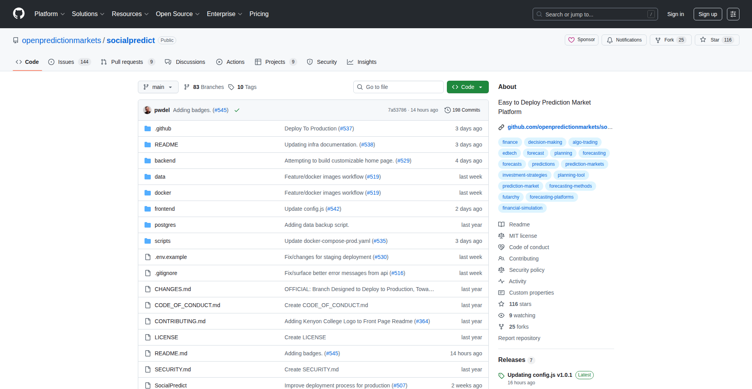Click the Sponsor heart button

click(x=581, y=40)
